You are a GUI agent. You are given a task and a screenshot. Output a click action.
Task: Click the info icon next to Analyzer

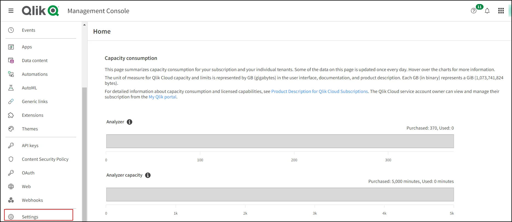(x=130, y=122)
